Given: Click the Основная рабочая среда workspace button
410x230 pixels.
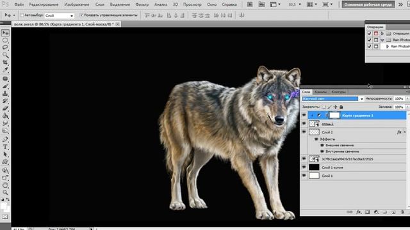Looking at the screenshot, I should click(368, 4).
